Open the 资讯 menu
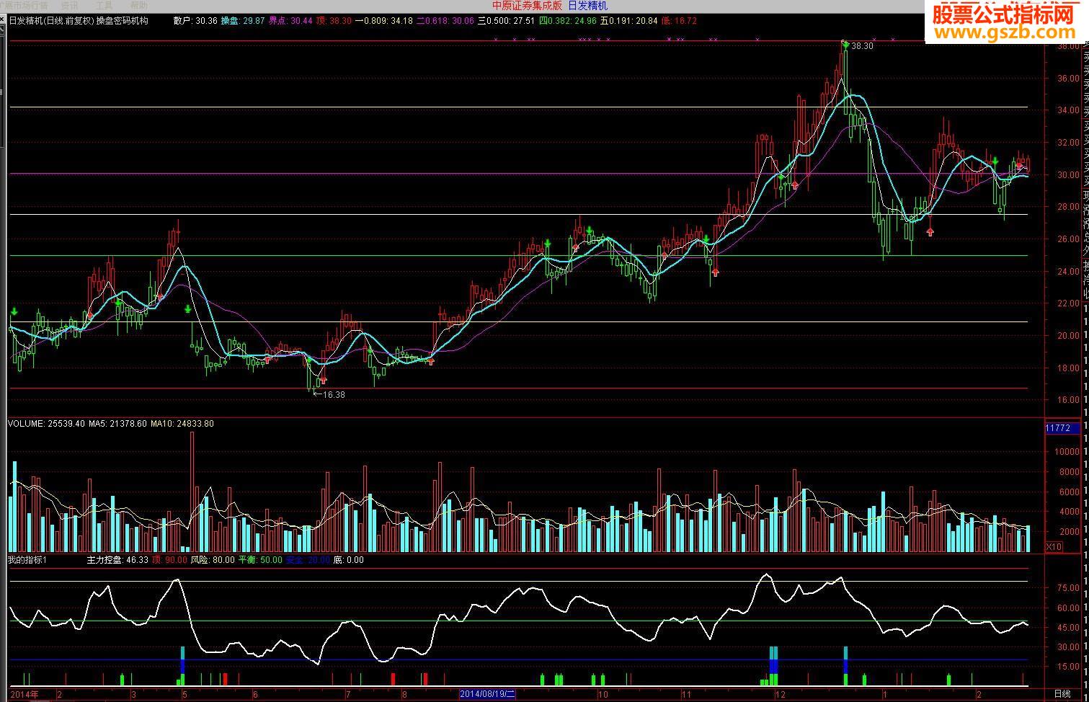1089x702 pixels. [69, 5]
